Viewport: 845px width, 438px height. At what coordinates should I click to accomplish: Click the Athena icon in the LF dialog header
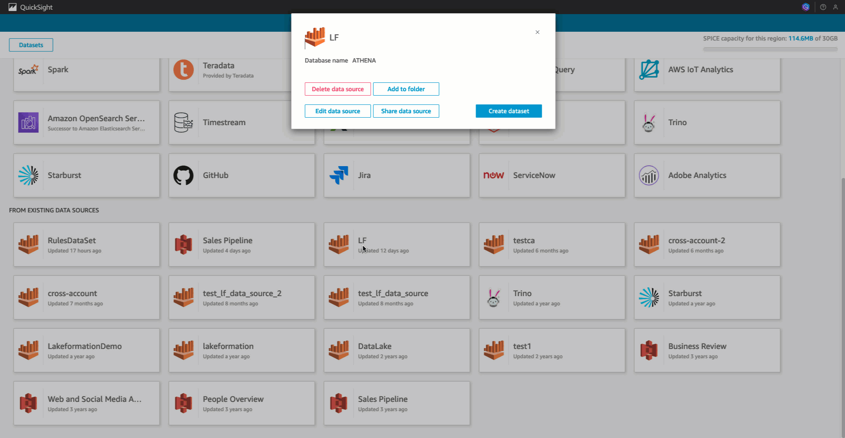click(x=315, y=37)
